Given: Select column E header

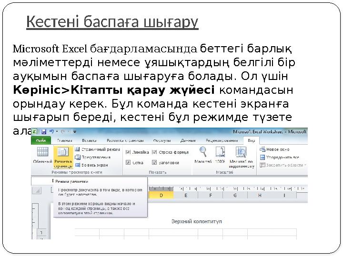Looking at the screenshot, I should [186, 195].
